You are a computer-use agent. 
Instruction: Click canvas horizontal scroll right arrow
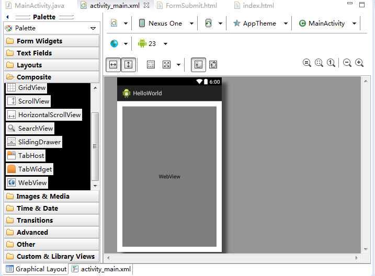click(356, 258)
